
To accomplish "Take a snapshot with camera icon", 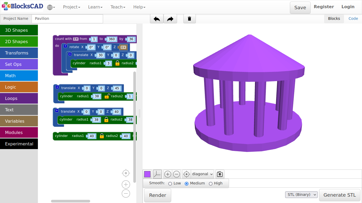I will tap(220, 174).
